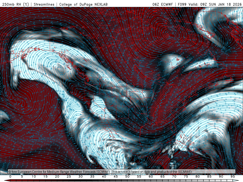Viewport: 243px width, 182px height.
Task: Click the "5" colorbar tick label
Action: tap(22, 177)
